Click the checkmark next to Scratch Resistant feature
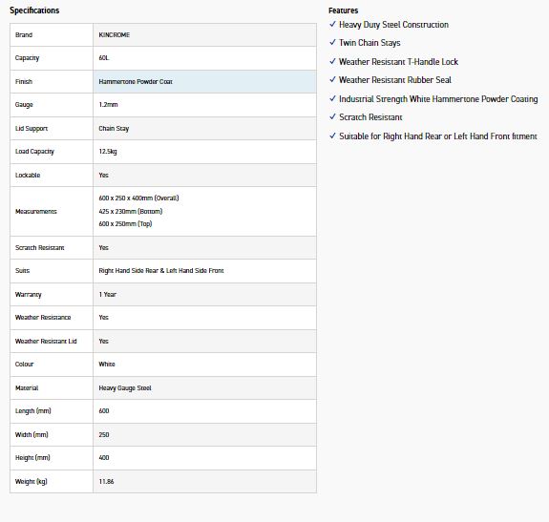Image resolution: width=549 pixels, height=522 pixels. pos(332,116)
